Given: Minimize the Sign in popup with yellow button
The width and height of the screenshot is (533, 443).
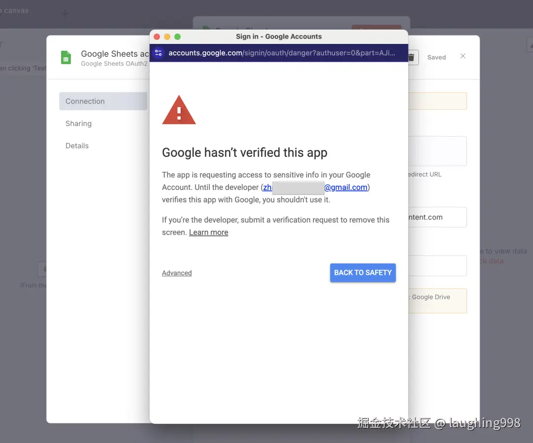Looking at the screenshot, I should point(167,37).
